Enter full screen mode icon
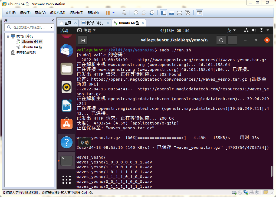Image resolution: width=276 pixels, height=197 pixels. (x=180, y=13)
